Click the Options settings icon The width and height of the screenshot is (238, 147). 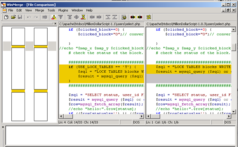tap(124, 17)
